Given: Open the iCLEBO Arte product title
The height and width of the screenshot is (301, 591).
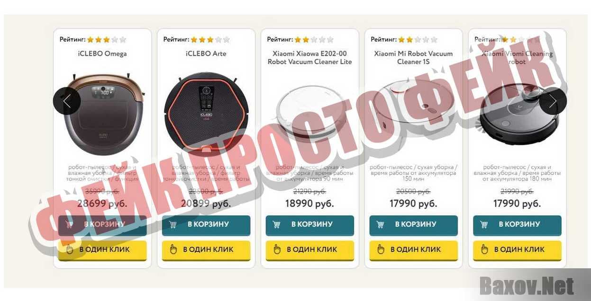Looking at the screenshot, I should [x=206, y=53].
